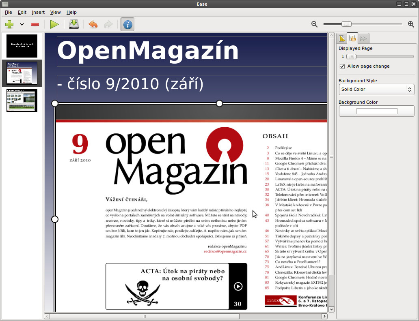
Task: Click the window menu icon in the title bar
Action: click(x=5, y=4)
